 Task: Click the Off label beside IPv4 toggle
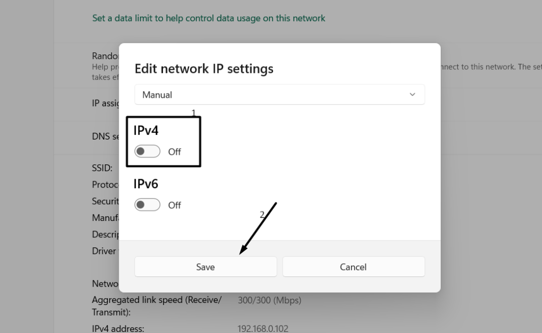175,152
